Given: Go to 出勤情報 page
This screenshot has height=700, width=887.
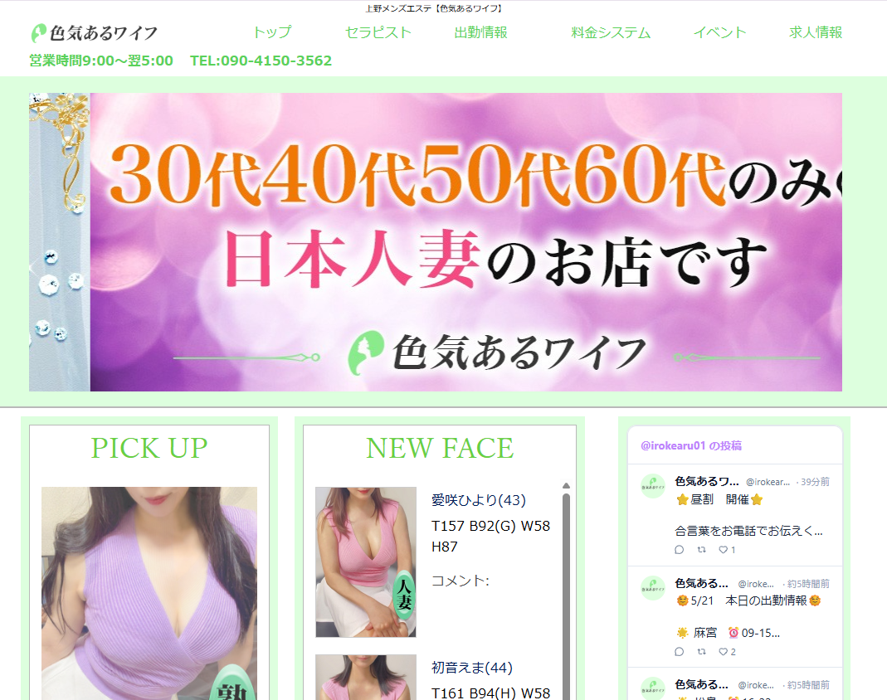Looking at the screenshot, I should 480,32.
